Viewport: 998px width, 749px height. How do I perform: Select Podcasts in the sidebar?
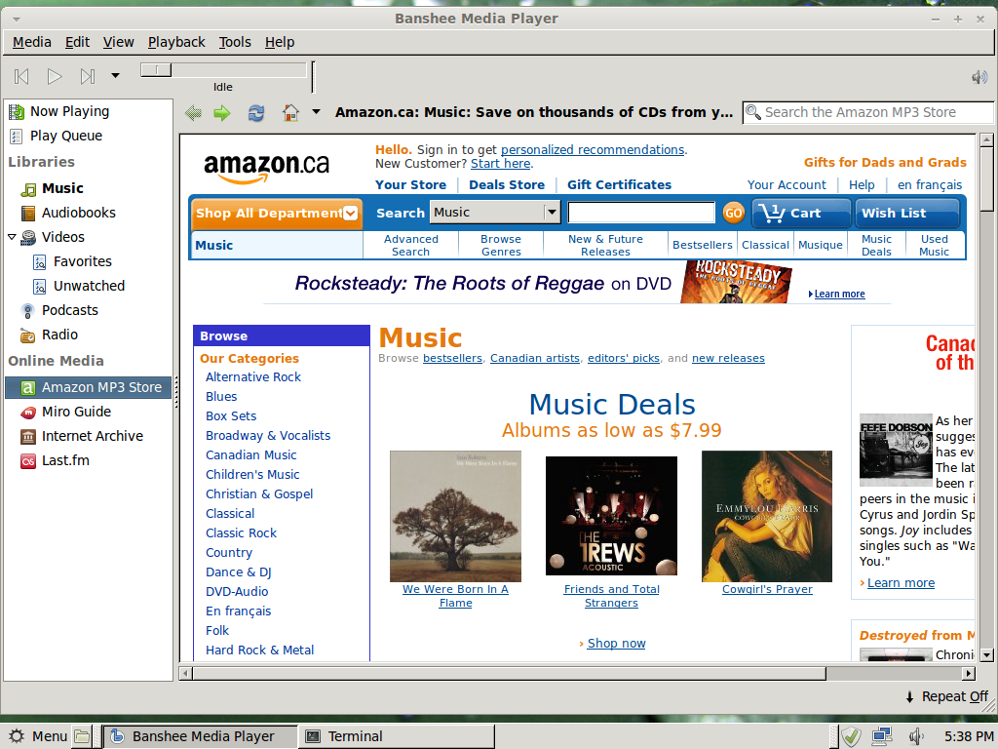click(88, 310)
